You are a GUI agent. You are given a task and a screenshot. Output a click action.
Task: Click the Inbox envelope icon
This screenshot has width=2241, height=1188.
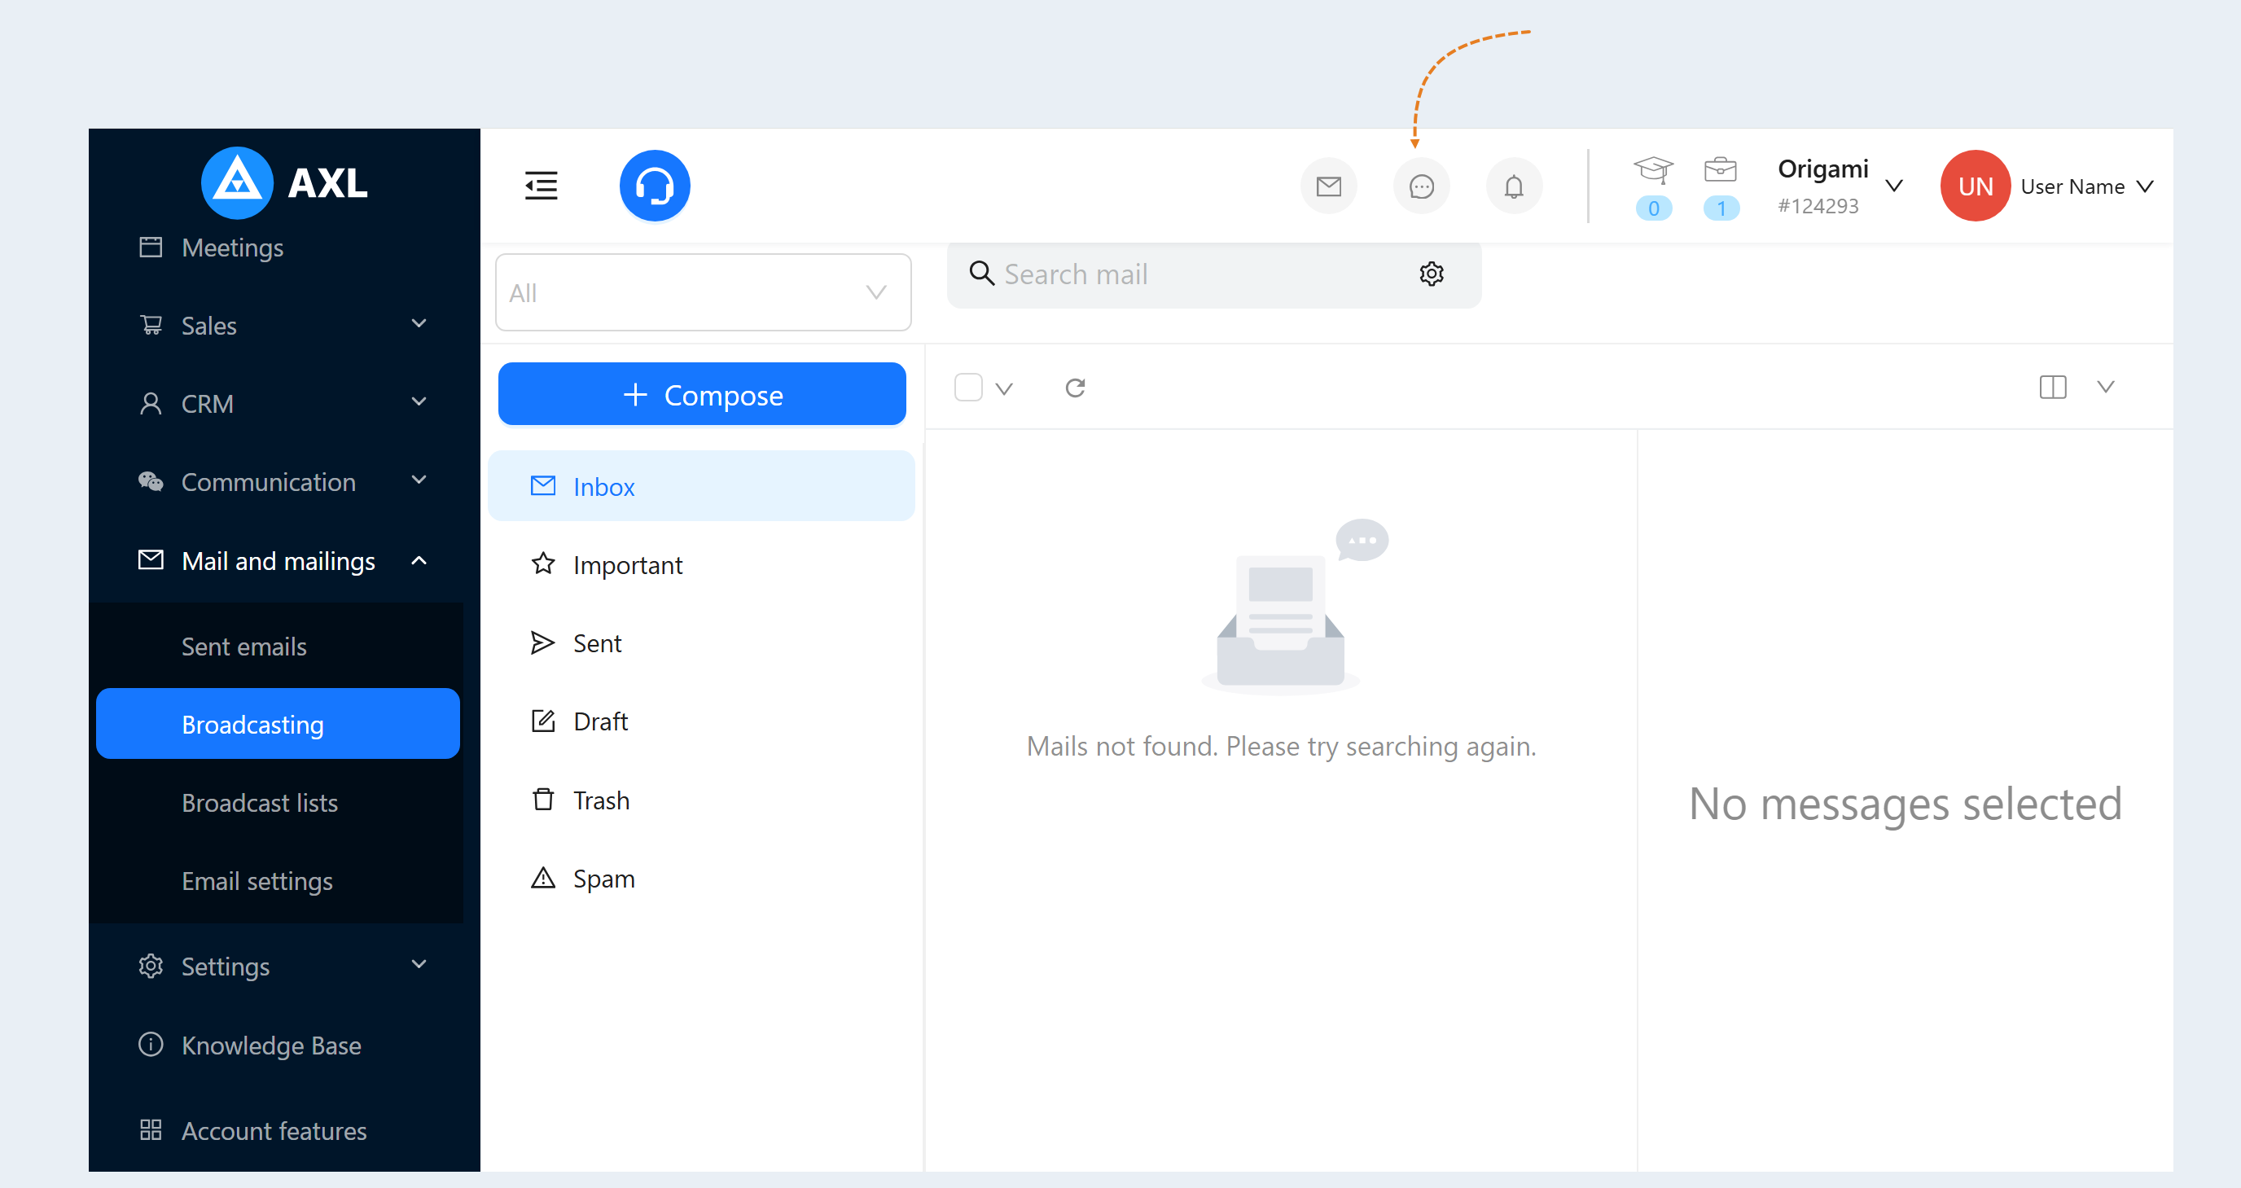543,485
